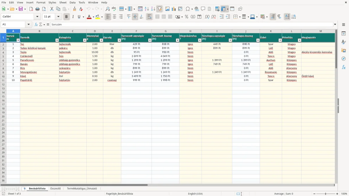The height and width of the screenshot is (196, 349).
Task: Click the Add Decimal Place icon
Action: pos(207,17)
